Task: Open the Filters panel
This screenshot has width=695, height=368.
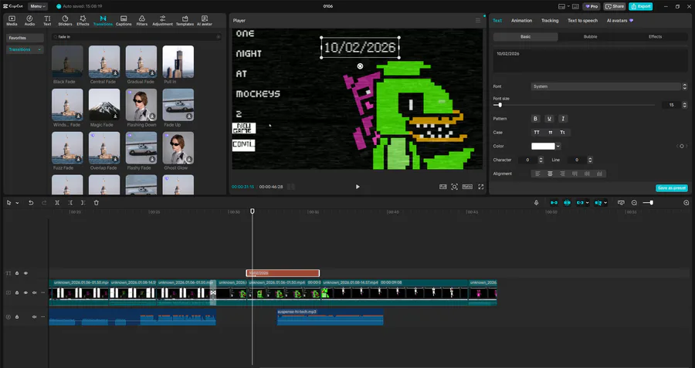Action: [142, 20]
